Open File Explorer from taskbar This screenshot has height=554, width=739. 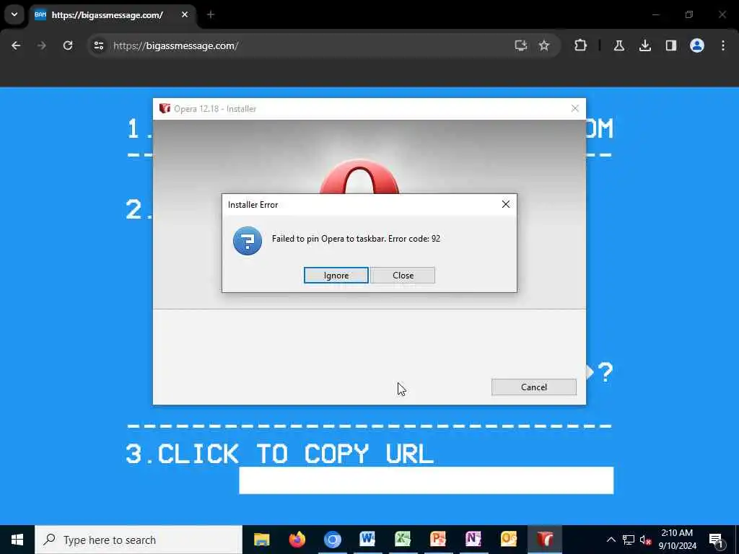[261, 540]
